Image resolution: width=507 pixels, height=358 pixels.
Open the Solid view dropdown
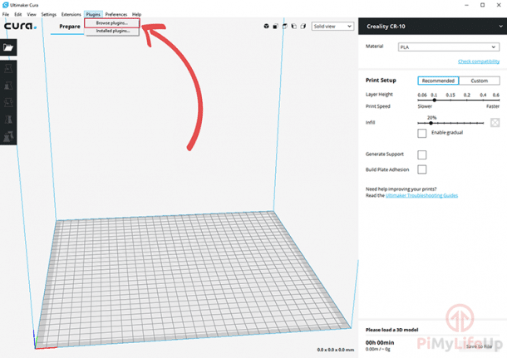(331, 27)
